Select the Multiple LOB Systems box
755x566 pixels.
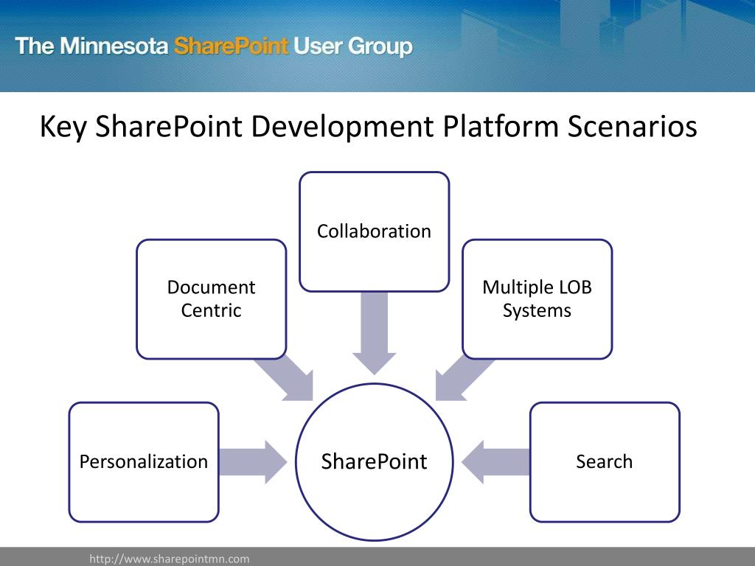pyautogui.click(x=537, y=299)
